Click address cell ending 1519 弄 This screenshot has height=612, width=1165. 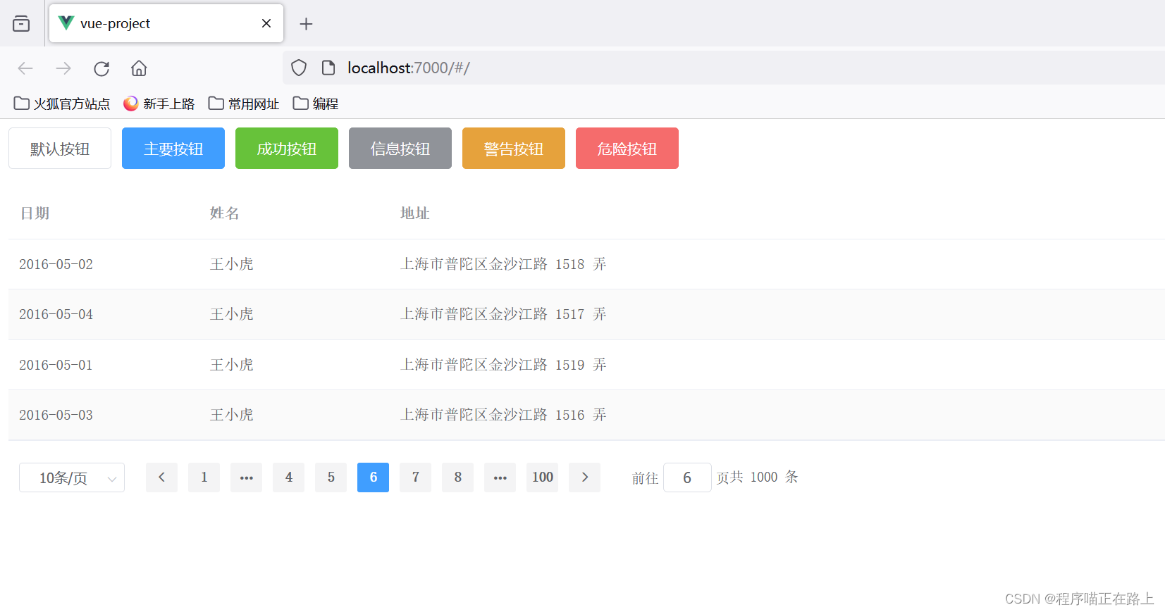503,365
